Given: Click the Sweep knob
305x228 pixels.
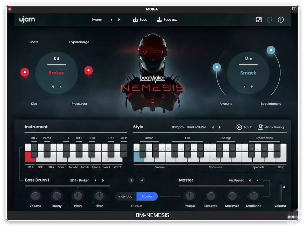Looking at the screenshot, I should [190, 196].
